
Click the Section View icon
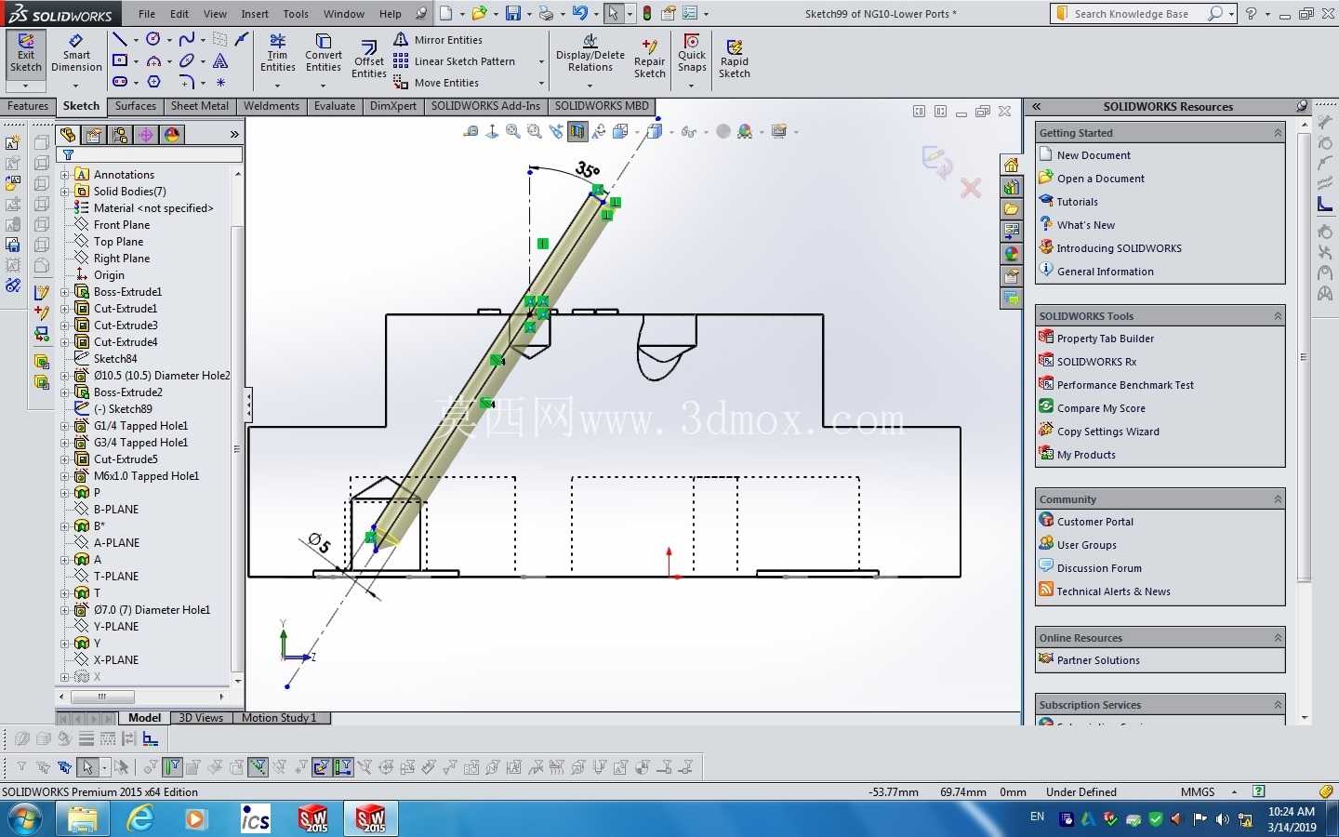(x=577, y=132)
